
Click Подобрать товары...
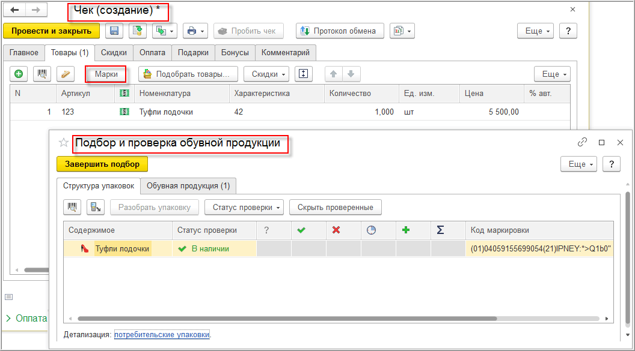click(188, 74)
